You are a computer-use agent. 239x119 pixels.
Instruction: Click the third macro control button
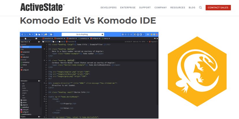(x=129, y=34)
